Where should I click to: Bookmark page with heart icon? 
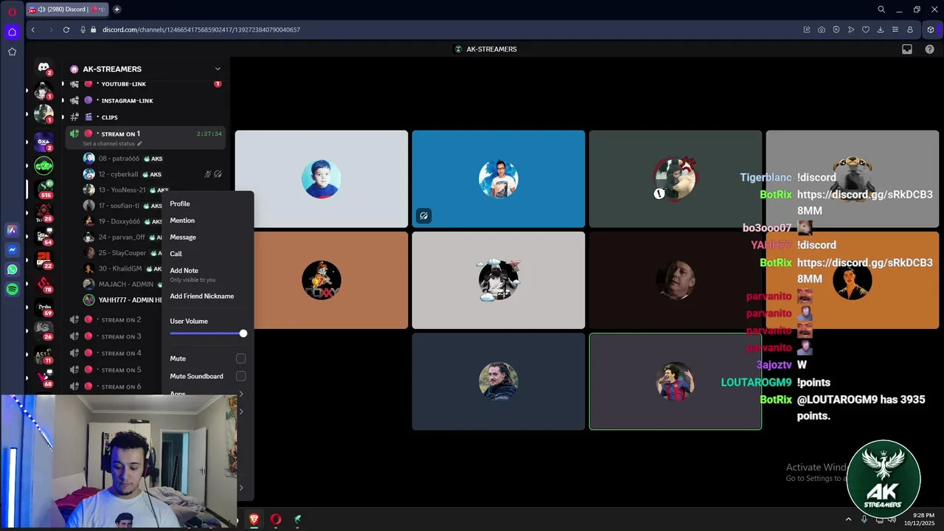pos(866,29)
